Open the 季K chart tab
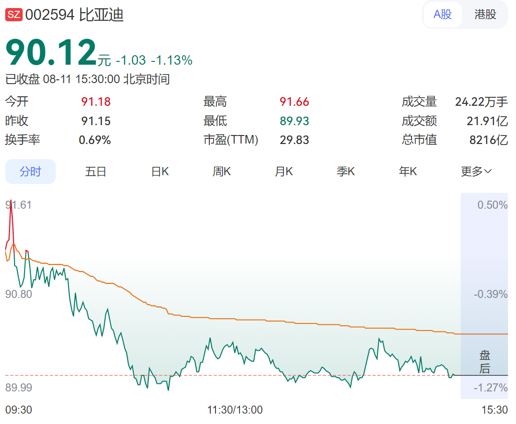This screenshot has width=516, height=424. 345,171
